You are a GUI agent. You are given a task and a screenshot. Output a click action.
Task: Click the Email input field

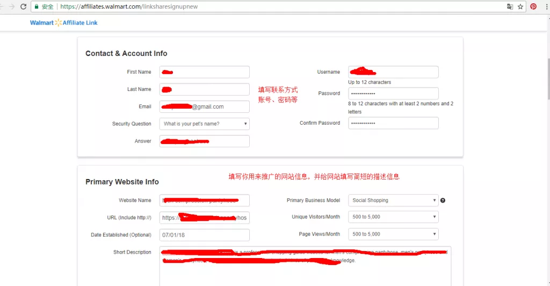point(205,106)
